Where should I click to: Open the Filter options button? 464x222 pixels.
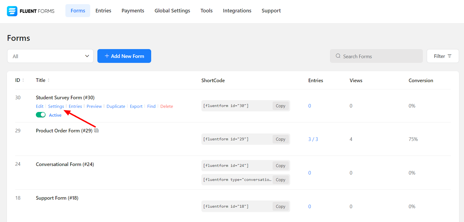442,56
